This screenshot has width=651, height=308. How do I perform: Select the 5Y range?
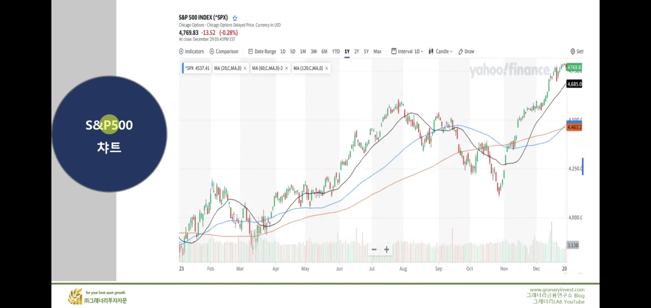[366, 51]
